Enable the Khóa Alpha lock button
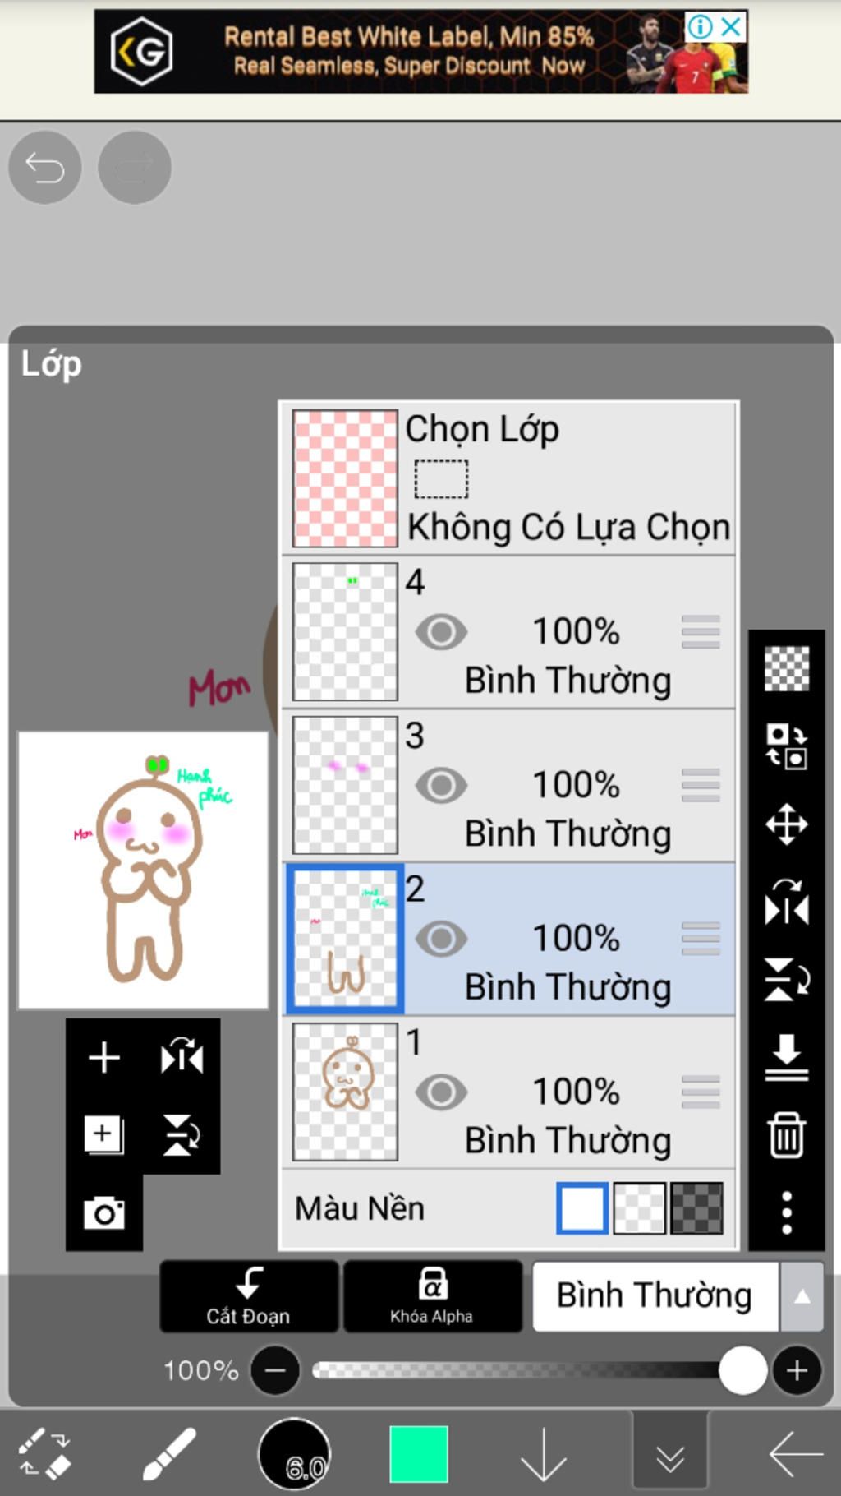The width and height of the screenshot is (841, 1496). coord(432,1296)
